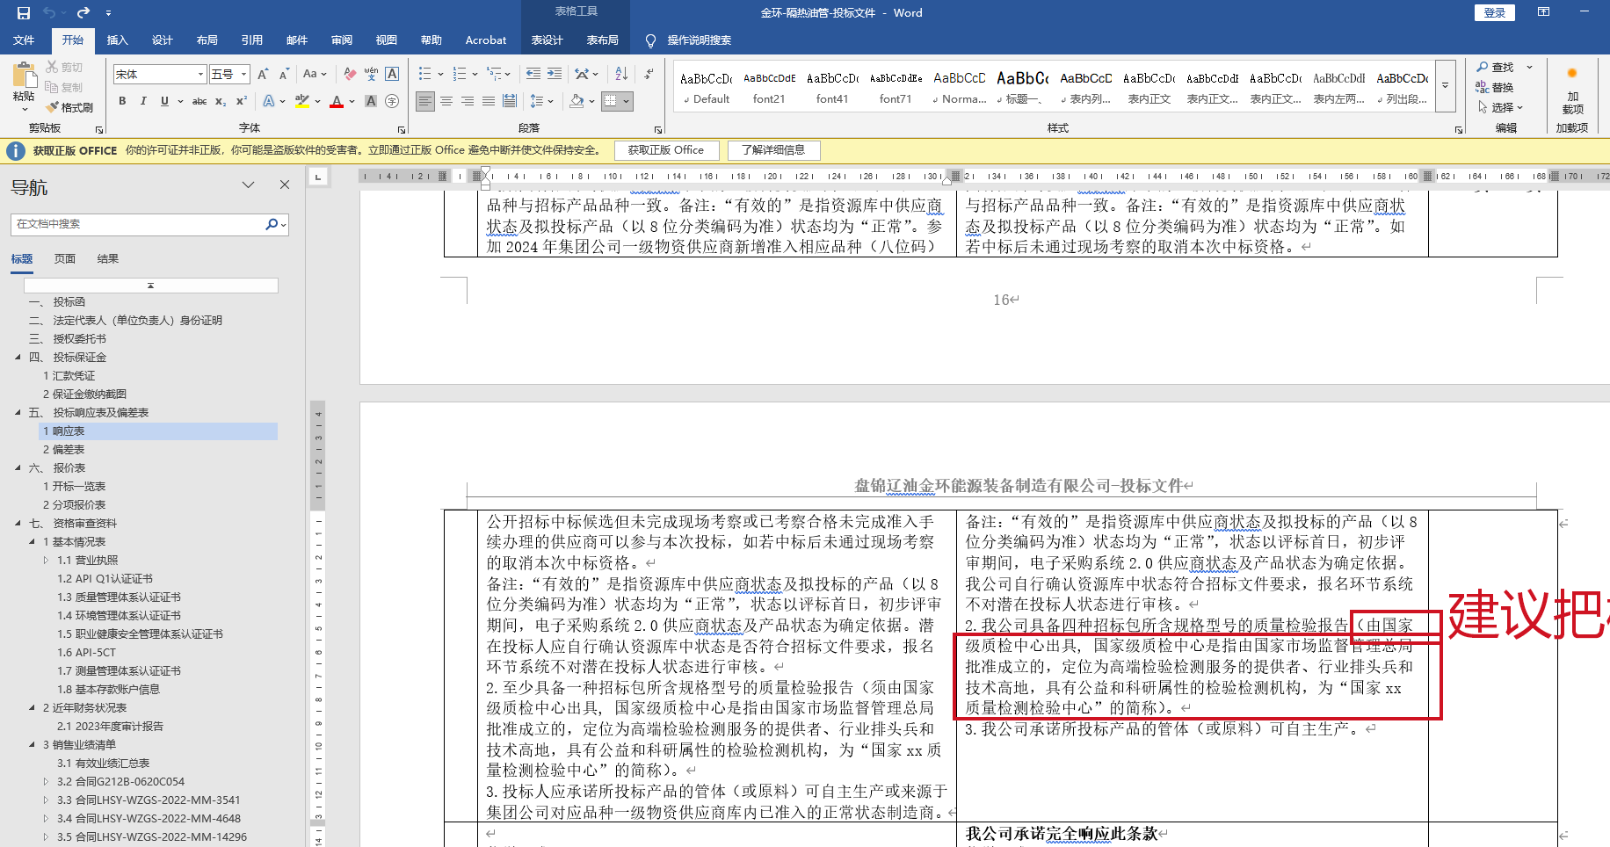Decrease paragraph indent
The height and width of the screenshot is (847, 1610).
(533, 74)
